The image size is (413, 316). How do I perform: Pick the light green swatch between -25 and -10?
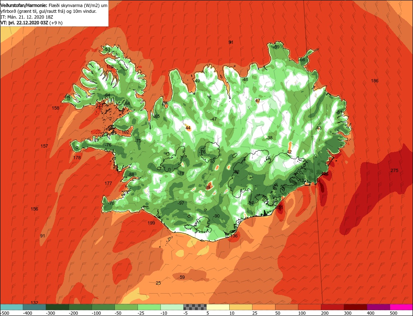click(x=149, y=307)
